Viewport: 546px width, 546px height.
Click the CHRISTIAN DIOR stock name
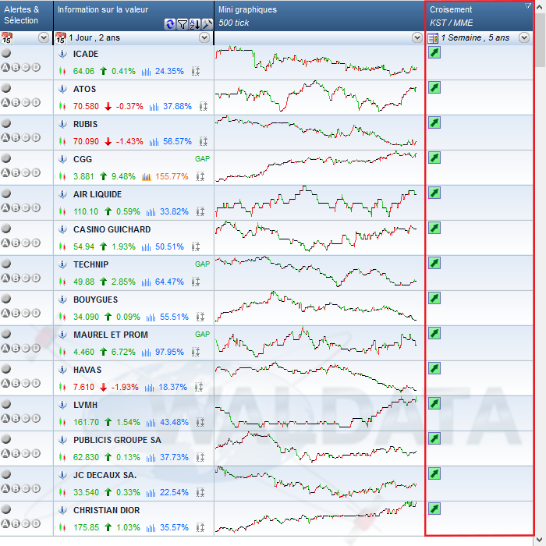click(107, 510)
